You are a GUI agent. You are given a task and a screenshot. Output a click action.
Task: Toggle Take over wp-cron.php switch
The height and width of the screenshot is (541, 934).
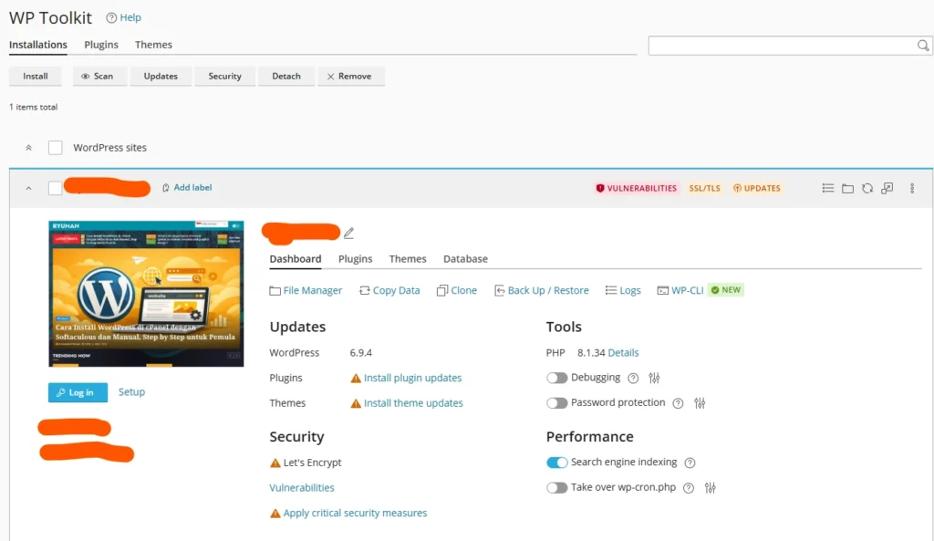(x=557, y=487)
